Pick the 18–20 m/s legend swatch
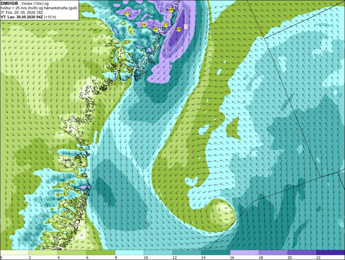This screenshot has width=345, height=260. coord(273,252)
